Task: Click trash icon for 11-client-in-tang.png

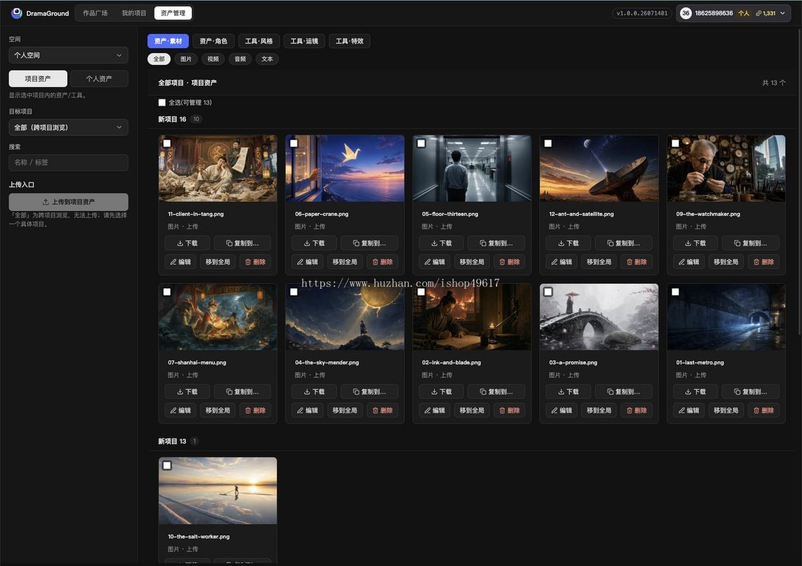Action: coord(249,262)
